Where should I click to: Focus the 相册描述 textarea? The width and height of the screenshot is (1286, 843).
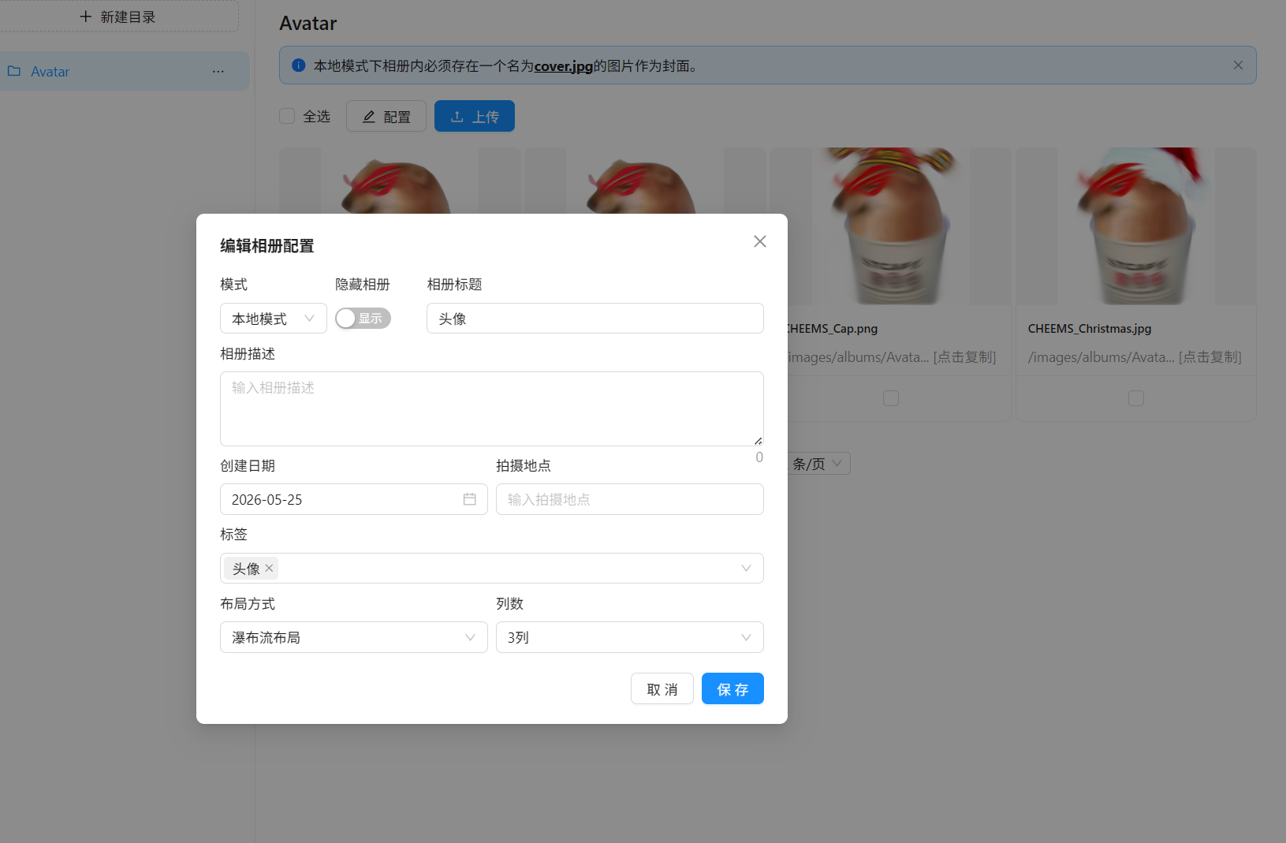coord(491,408)
